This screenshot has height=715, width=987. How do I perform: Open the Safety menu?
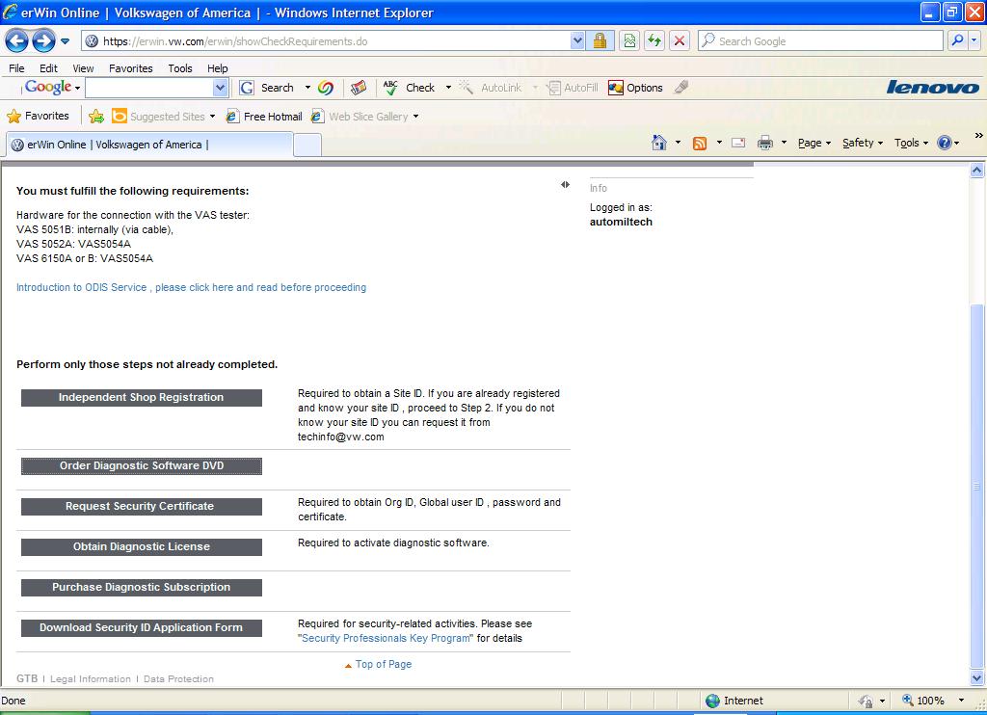[863, 143]
